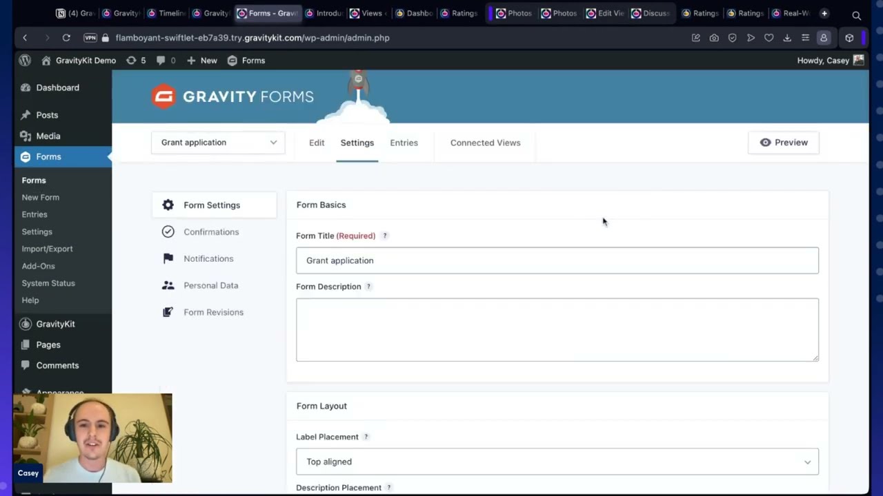Switch to the Edit Vie browser tab
This screenshot has height=496, width=883.
pyautogui.click(x=605, y=13)
